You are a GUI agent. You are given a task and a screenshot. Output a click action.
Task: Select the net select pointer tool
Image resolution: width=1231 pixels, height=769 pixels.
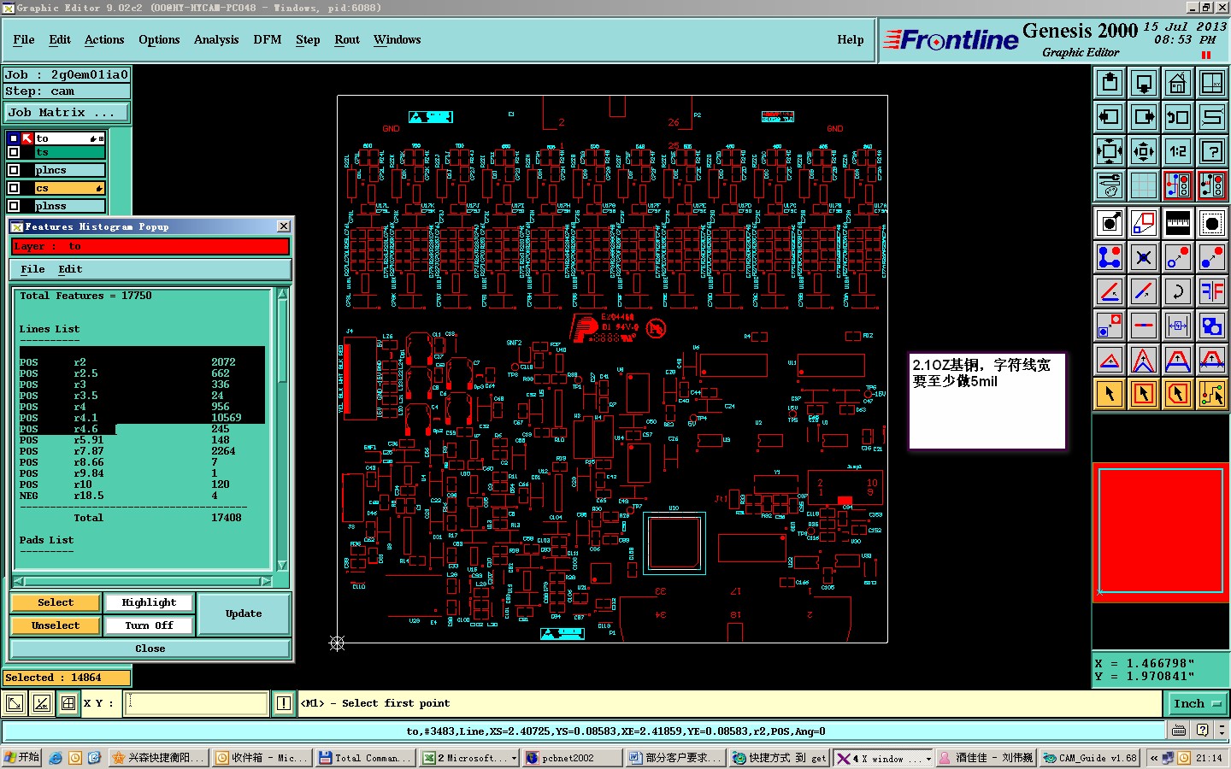1211,394
